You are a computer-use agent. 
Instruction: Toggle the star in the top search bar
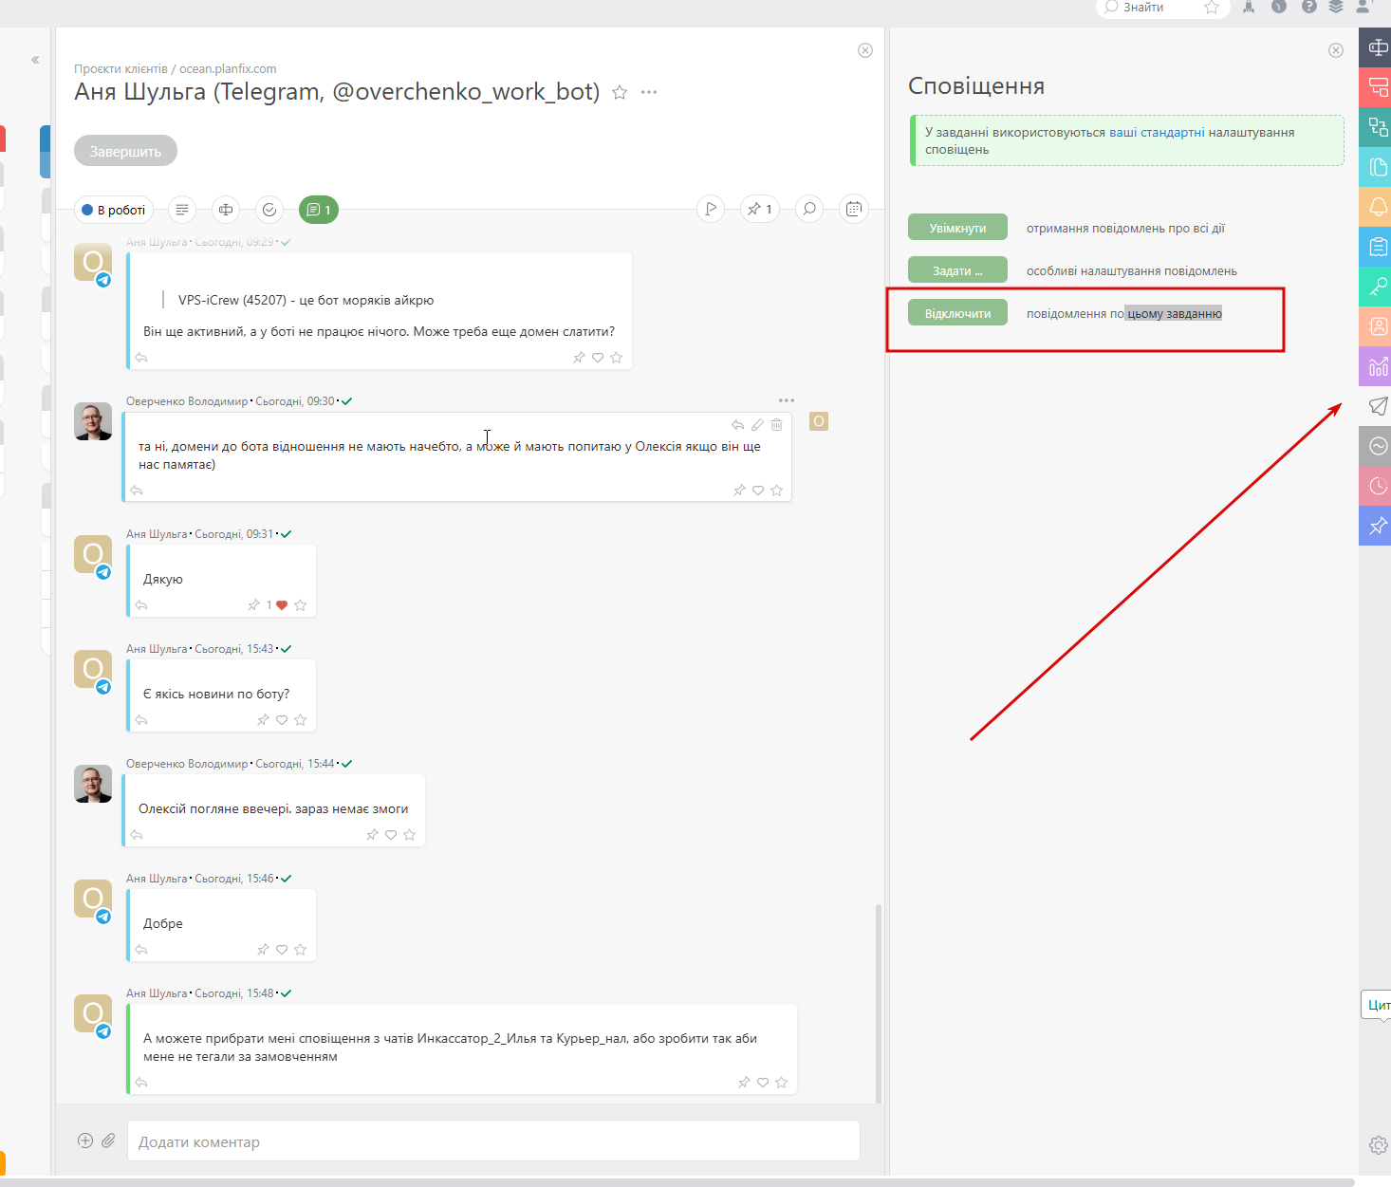pyautogui.click(x=1212, y=8)
